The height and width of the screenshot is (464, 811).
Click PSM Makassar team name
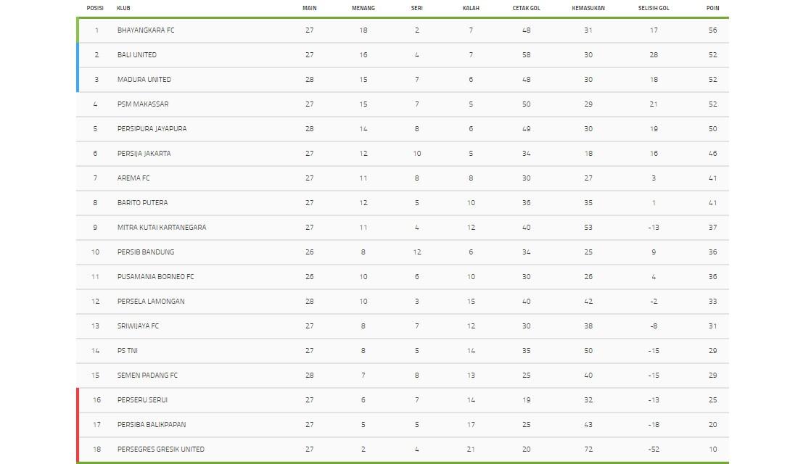143,104
